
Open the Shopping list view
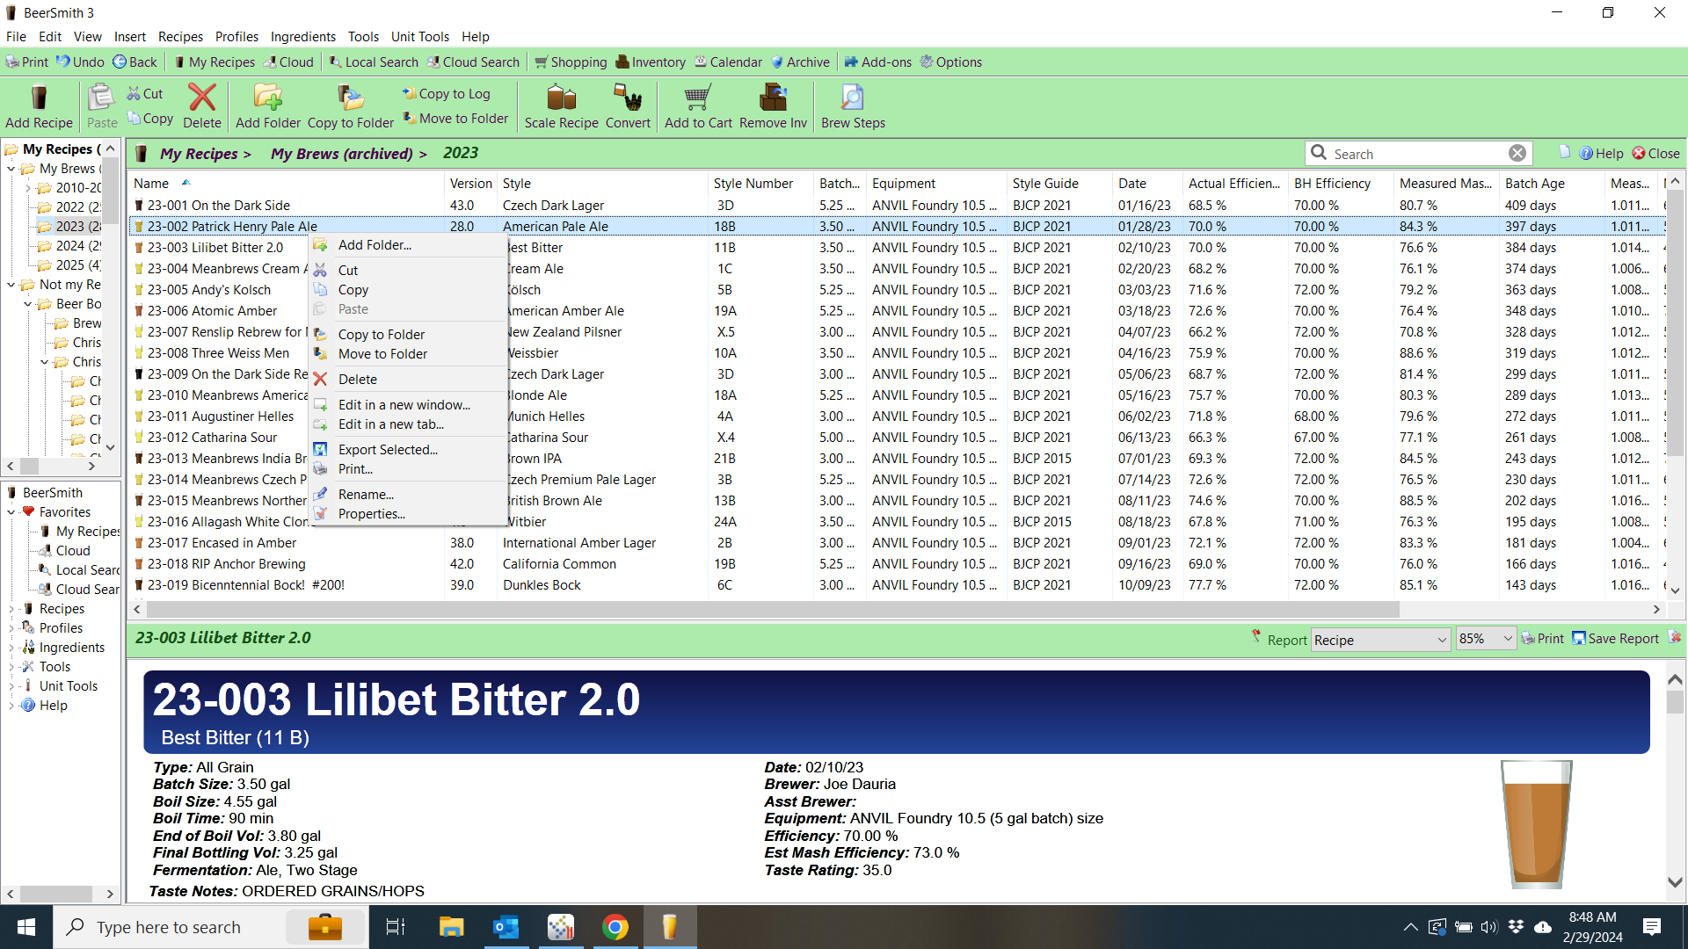point(571,62)
